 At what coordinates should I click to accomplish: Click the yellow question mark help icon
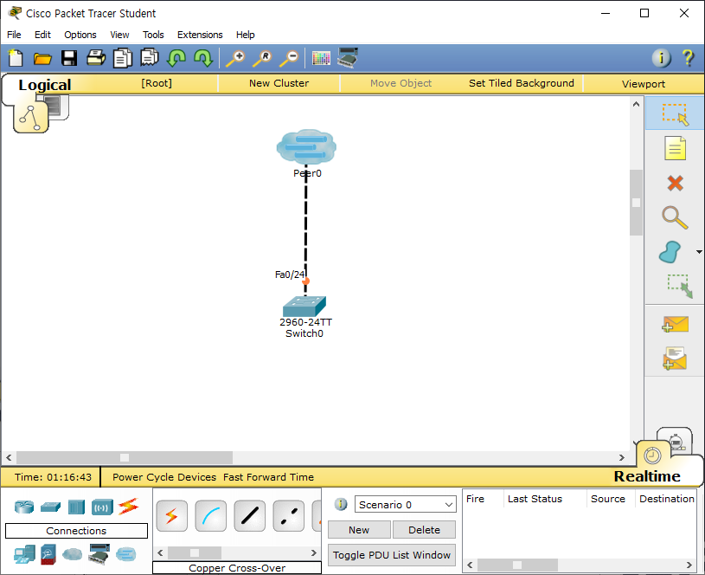click(x=688, y=58)
